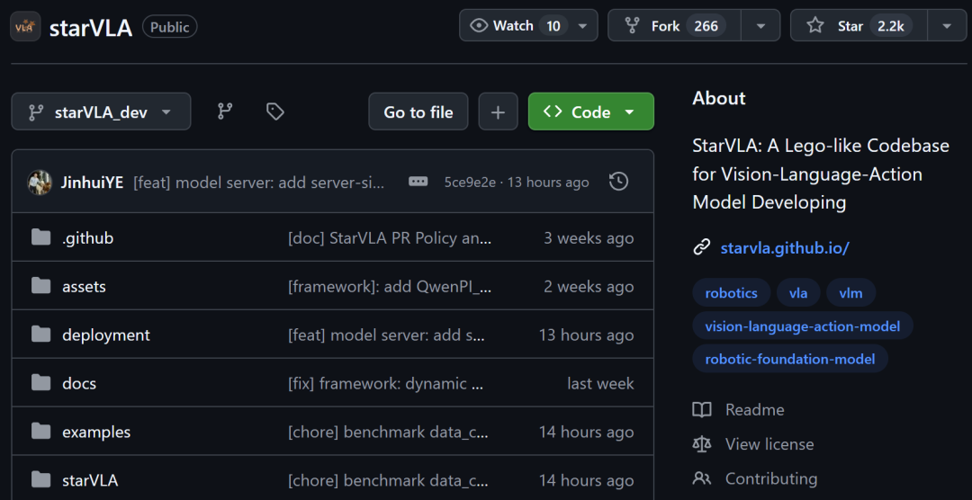Open the examples folder
The width and height of the screenshot is (972, 500).
(x=96, y=432)
